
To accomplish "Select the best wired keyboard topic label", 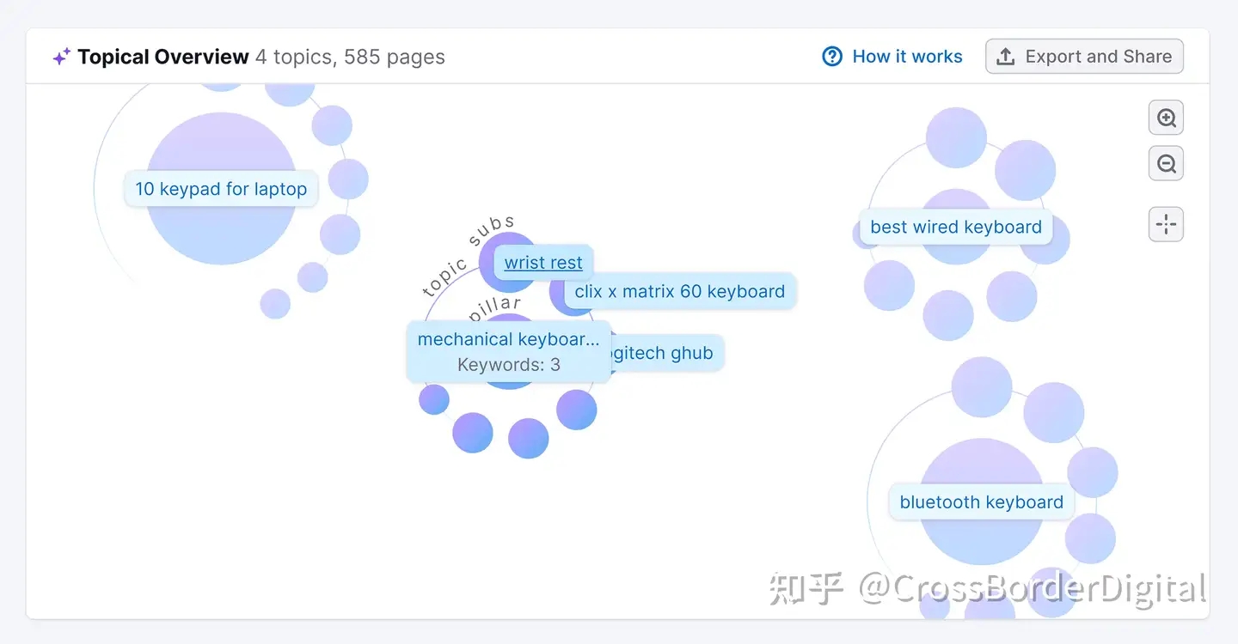I will click(x=955, y=227).
